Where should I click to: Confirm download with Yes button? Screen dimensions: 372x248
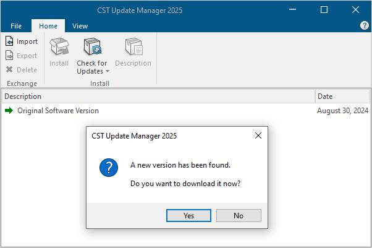(x=188, y=215)
